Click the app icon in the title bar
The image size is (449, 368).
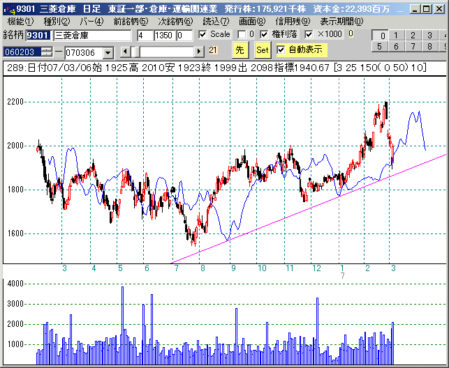pyautogui.click(x=8, y=8)
